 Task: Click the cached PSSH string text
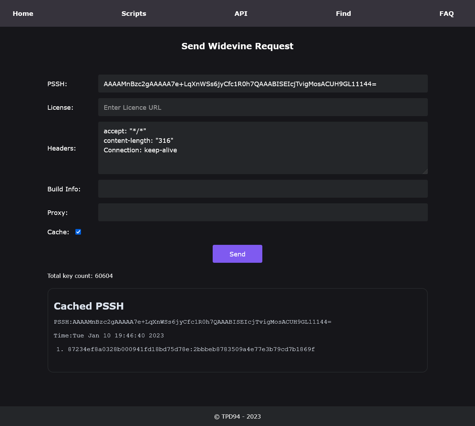(x=193, y=322)
